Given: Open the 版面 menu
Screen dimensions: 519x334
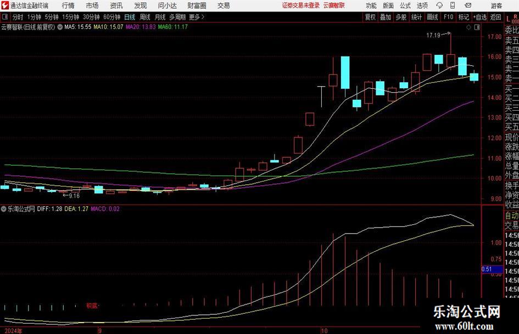Looking at the screenshot, I should [388, 5].
